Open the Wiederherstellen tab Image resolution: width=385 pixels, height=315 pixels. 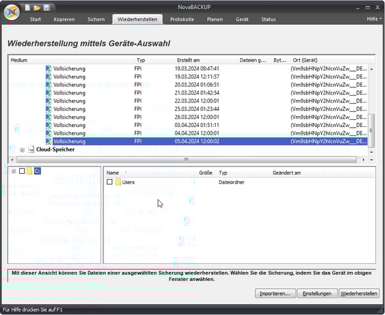point(137,19)
